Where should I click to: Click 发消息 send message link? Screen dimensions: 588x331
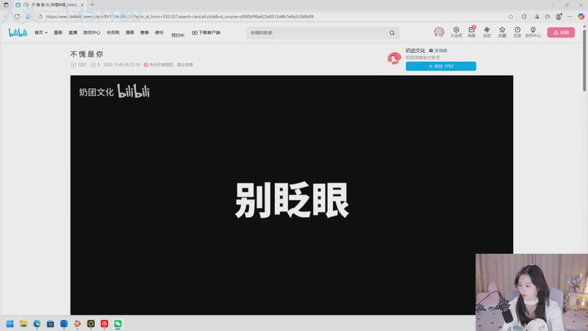[438, 50]
